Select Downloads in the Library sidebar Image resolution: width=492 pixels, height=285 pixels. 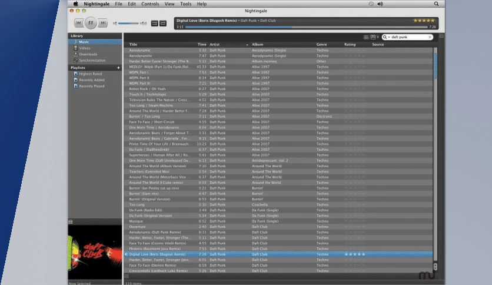click(88, 54)
